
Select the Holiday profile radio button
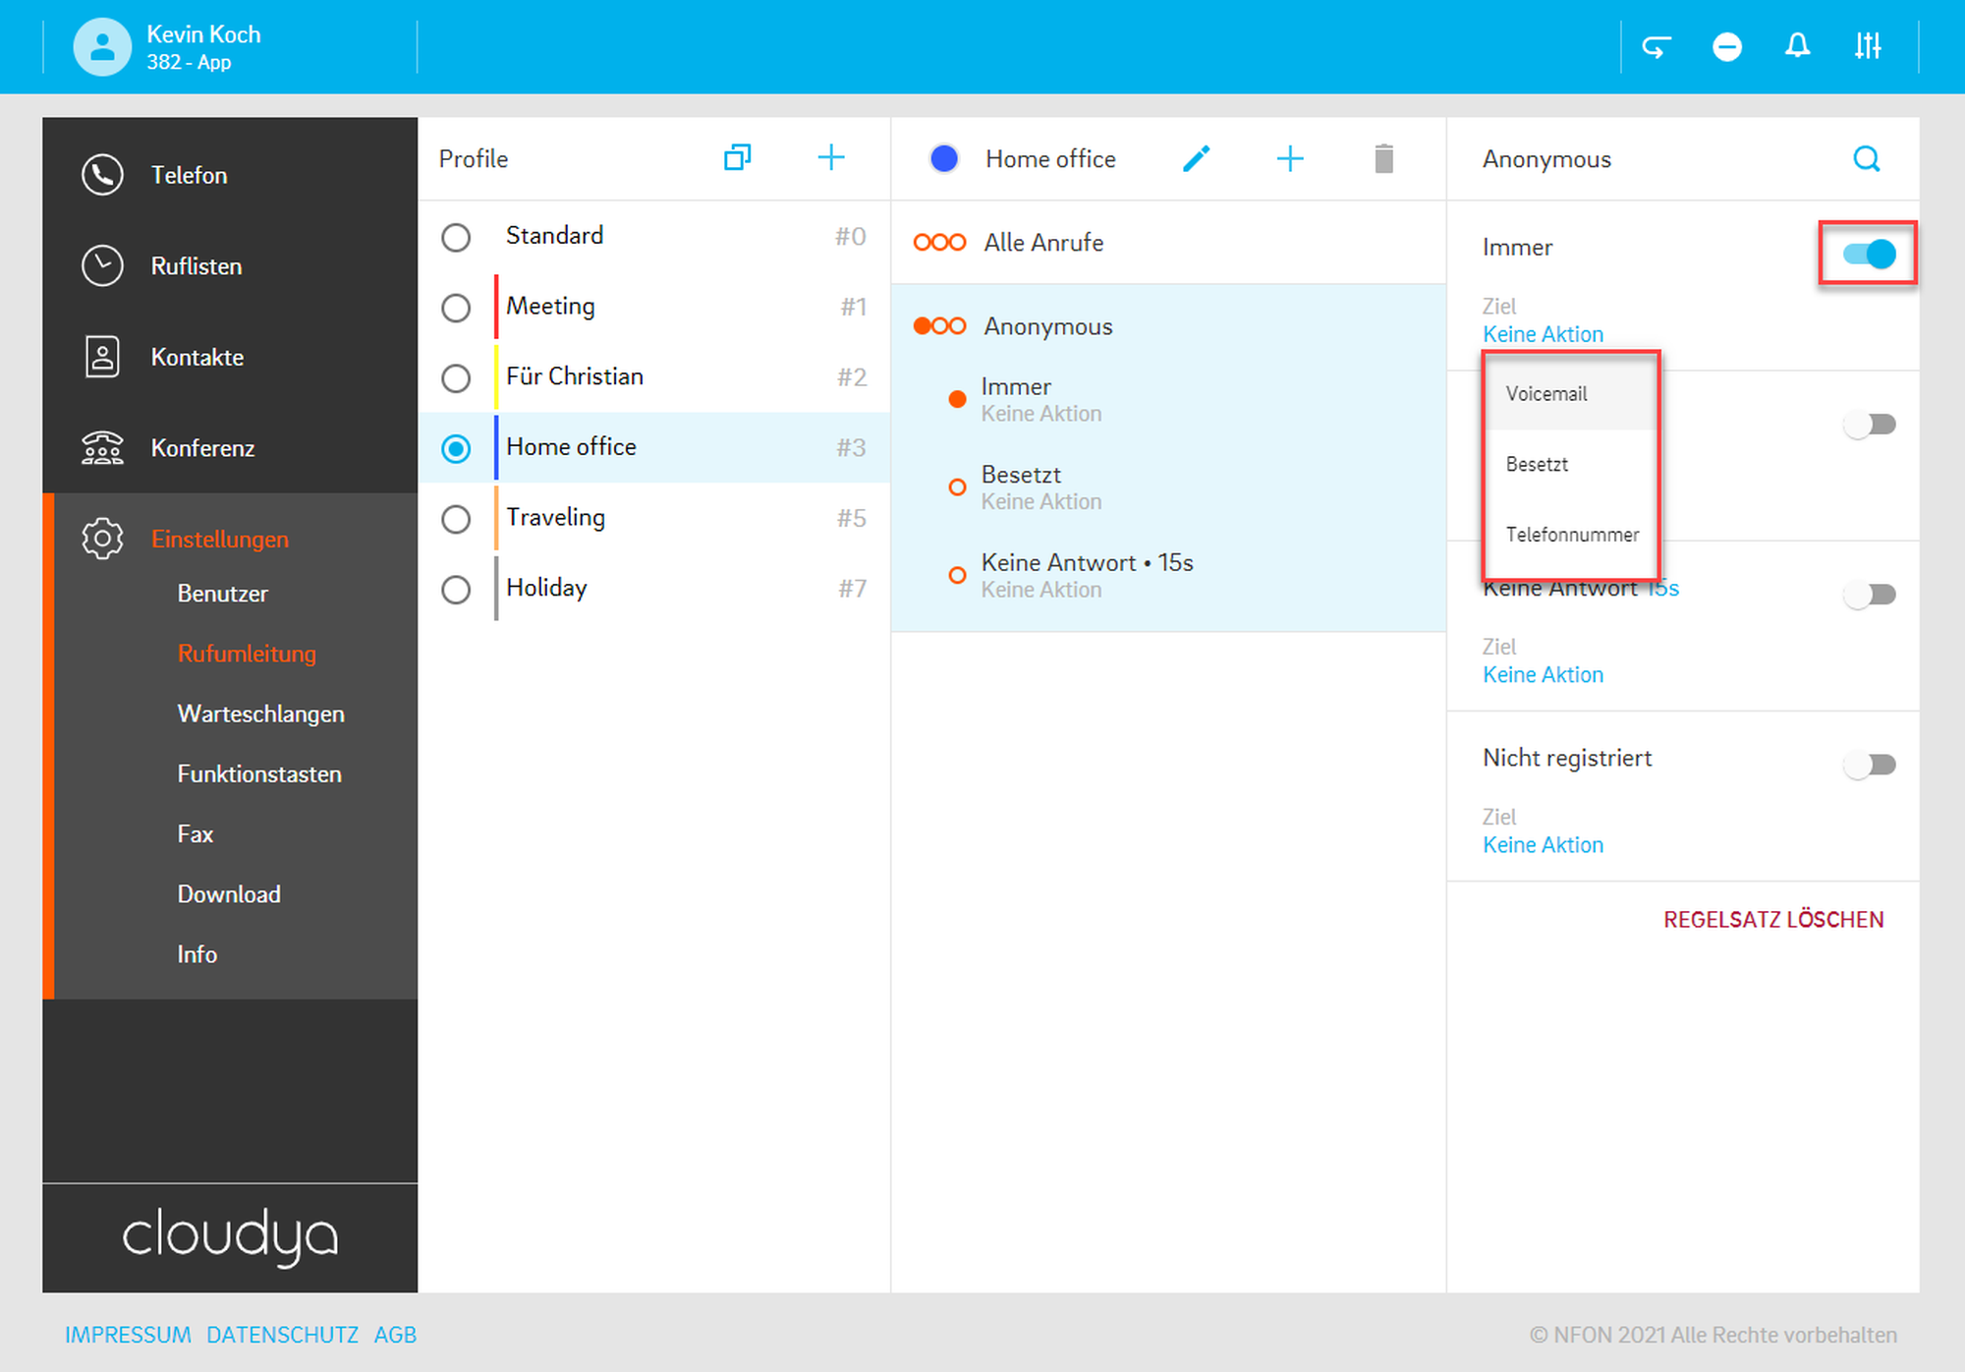(456, 590)
